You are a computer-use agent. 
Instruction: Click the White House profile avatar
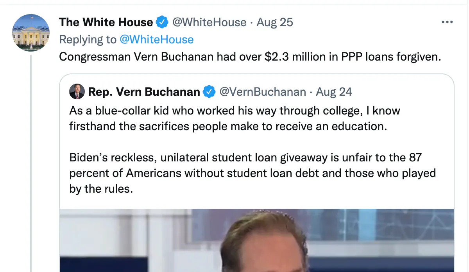click(31, 33)
